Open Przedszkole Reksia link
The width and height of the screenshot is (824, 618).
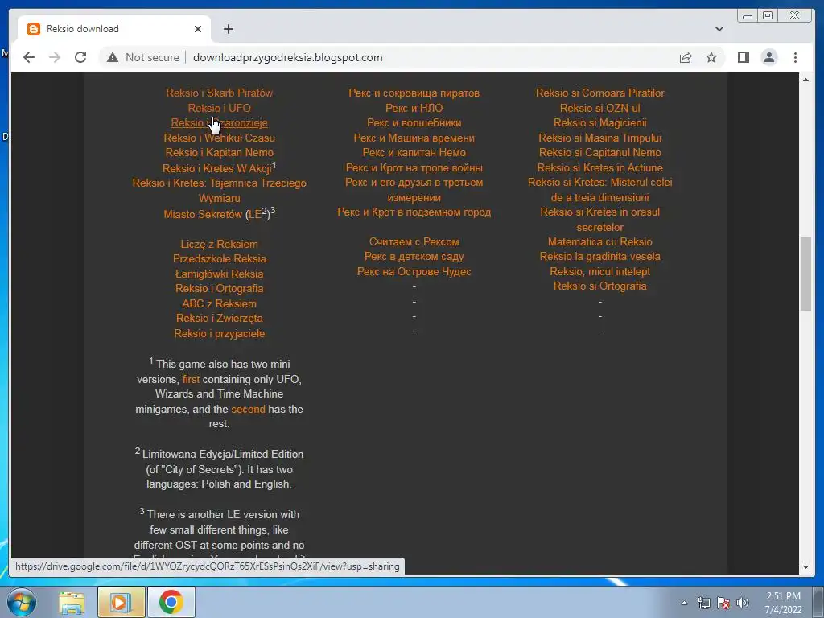(x=219, y=258)
